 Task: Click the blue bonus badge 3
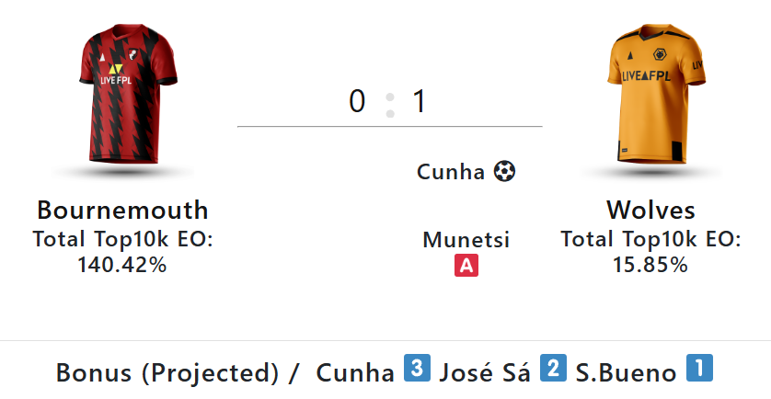tap(416, 370)
